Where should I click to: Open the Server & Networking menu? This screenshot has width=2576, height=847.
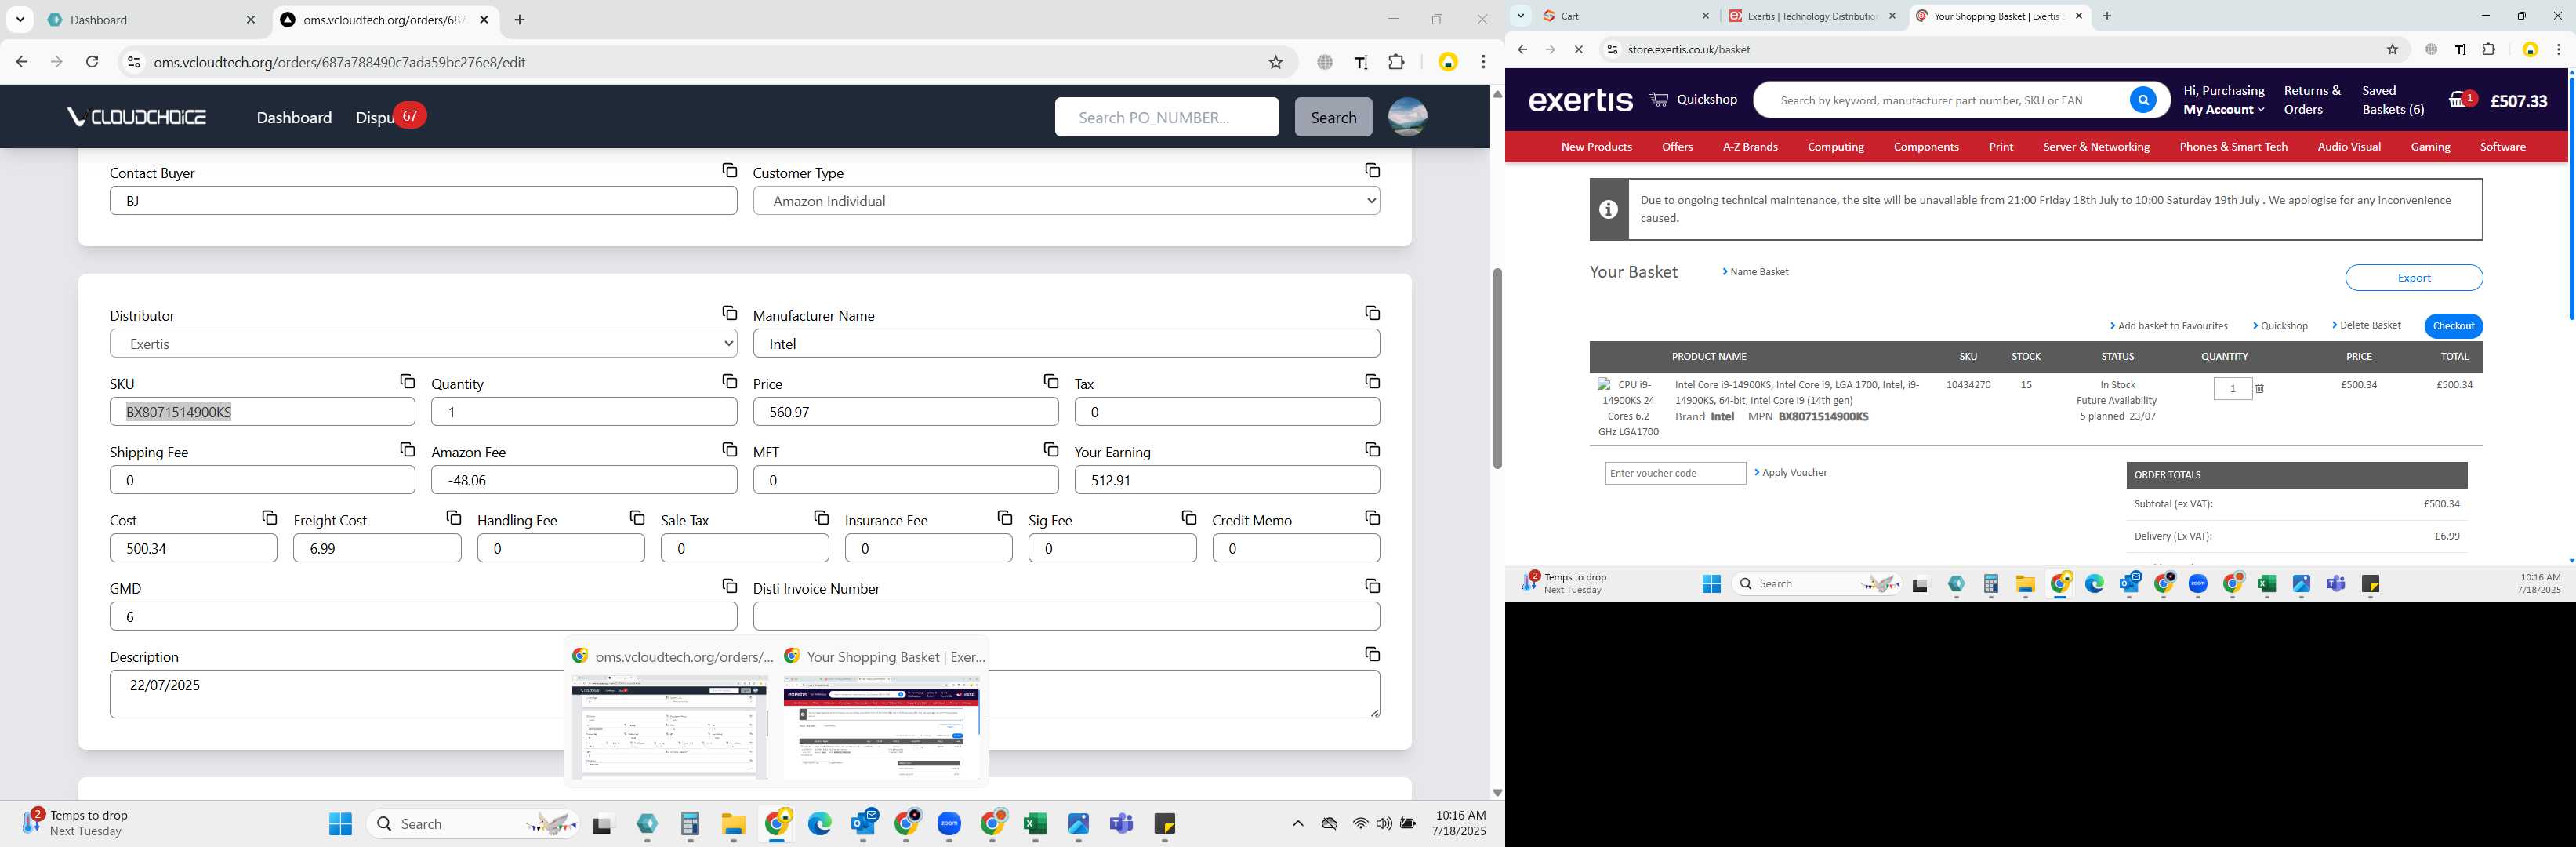point(2096,147)
